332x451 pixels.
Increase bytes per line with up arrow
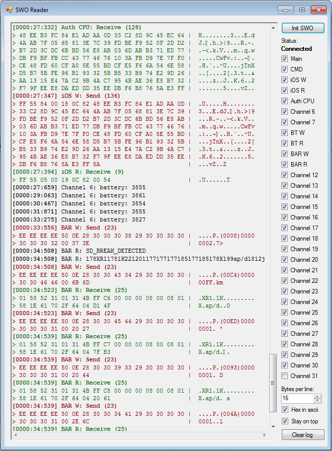(x=317, y=396)
